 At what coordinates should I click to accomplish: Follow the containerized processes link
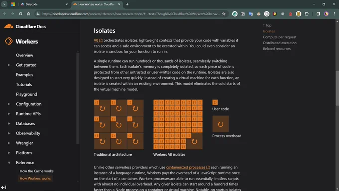(187, 167)
